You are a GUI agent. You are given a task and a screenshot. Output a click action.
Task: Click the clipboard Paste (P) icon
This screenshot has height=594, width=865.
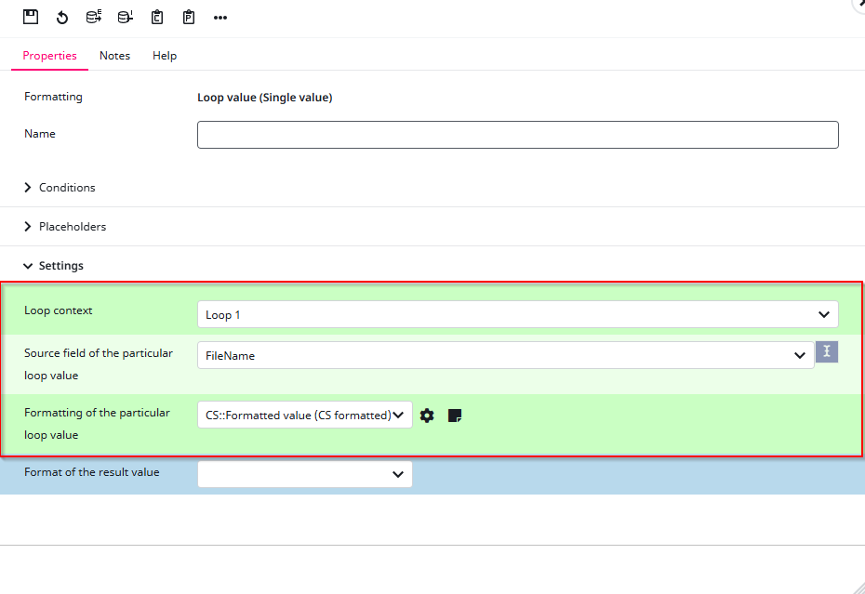[x=189, y=17]
